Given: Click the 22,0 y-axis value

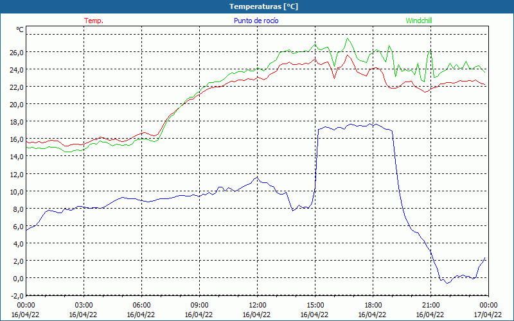Looking at the screenshot, I should 17,87.
